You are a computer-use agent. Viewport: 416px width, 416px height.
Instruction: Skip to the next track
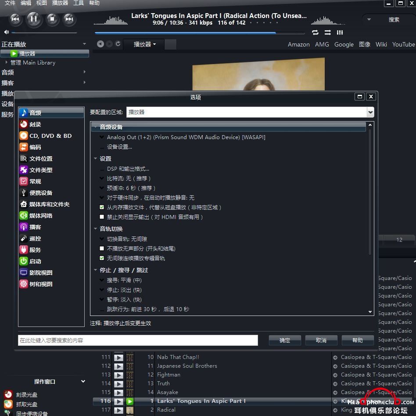(x=69, y=19)
